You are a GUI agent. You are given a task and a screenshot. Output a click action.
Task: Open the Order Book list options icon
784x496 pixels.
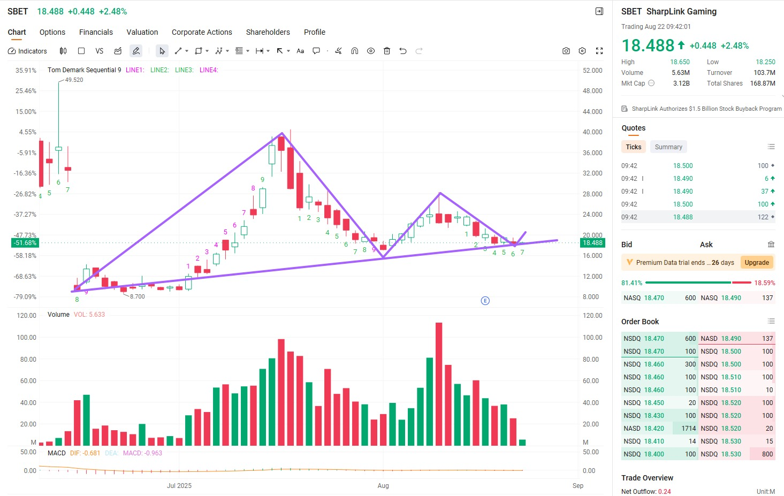tap(771, 321)
